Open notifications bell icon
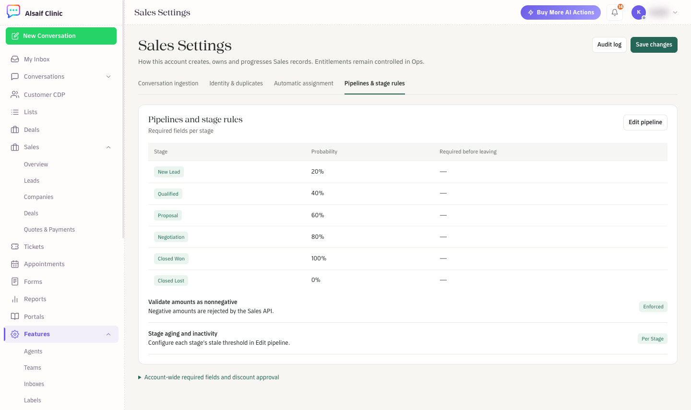Image resolution: width=691 pixels, height=410 pixels. [x=615, y=12]
